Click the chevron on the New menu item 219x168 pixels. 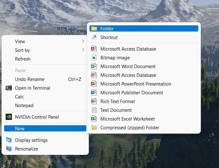tap(83, 129)
